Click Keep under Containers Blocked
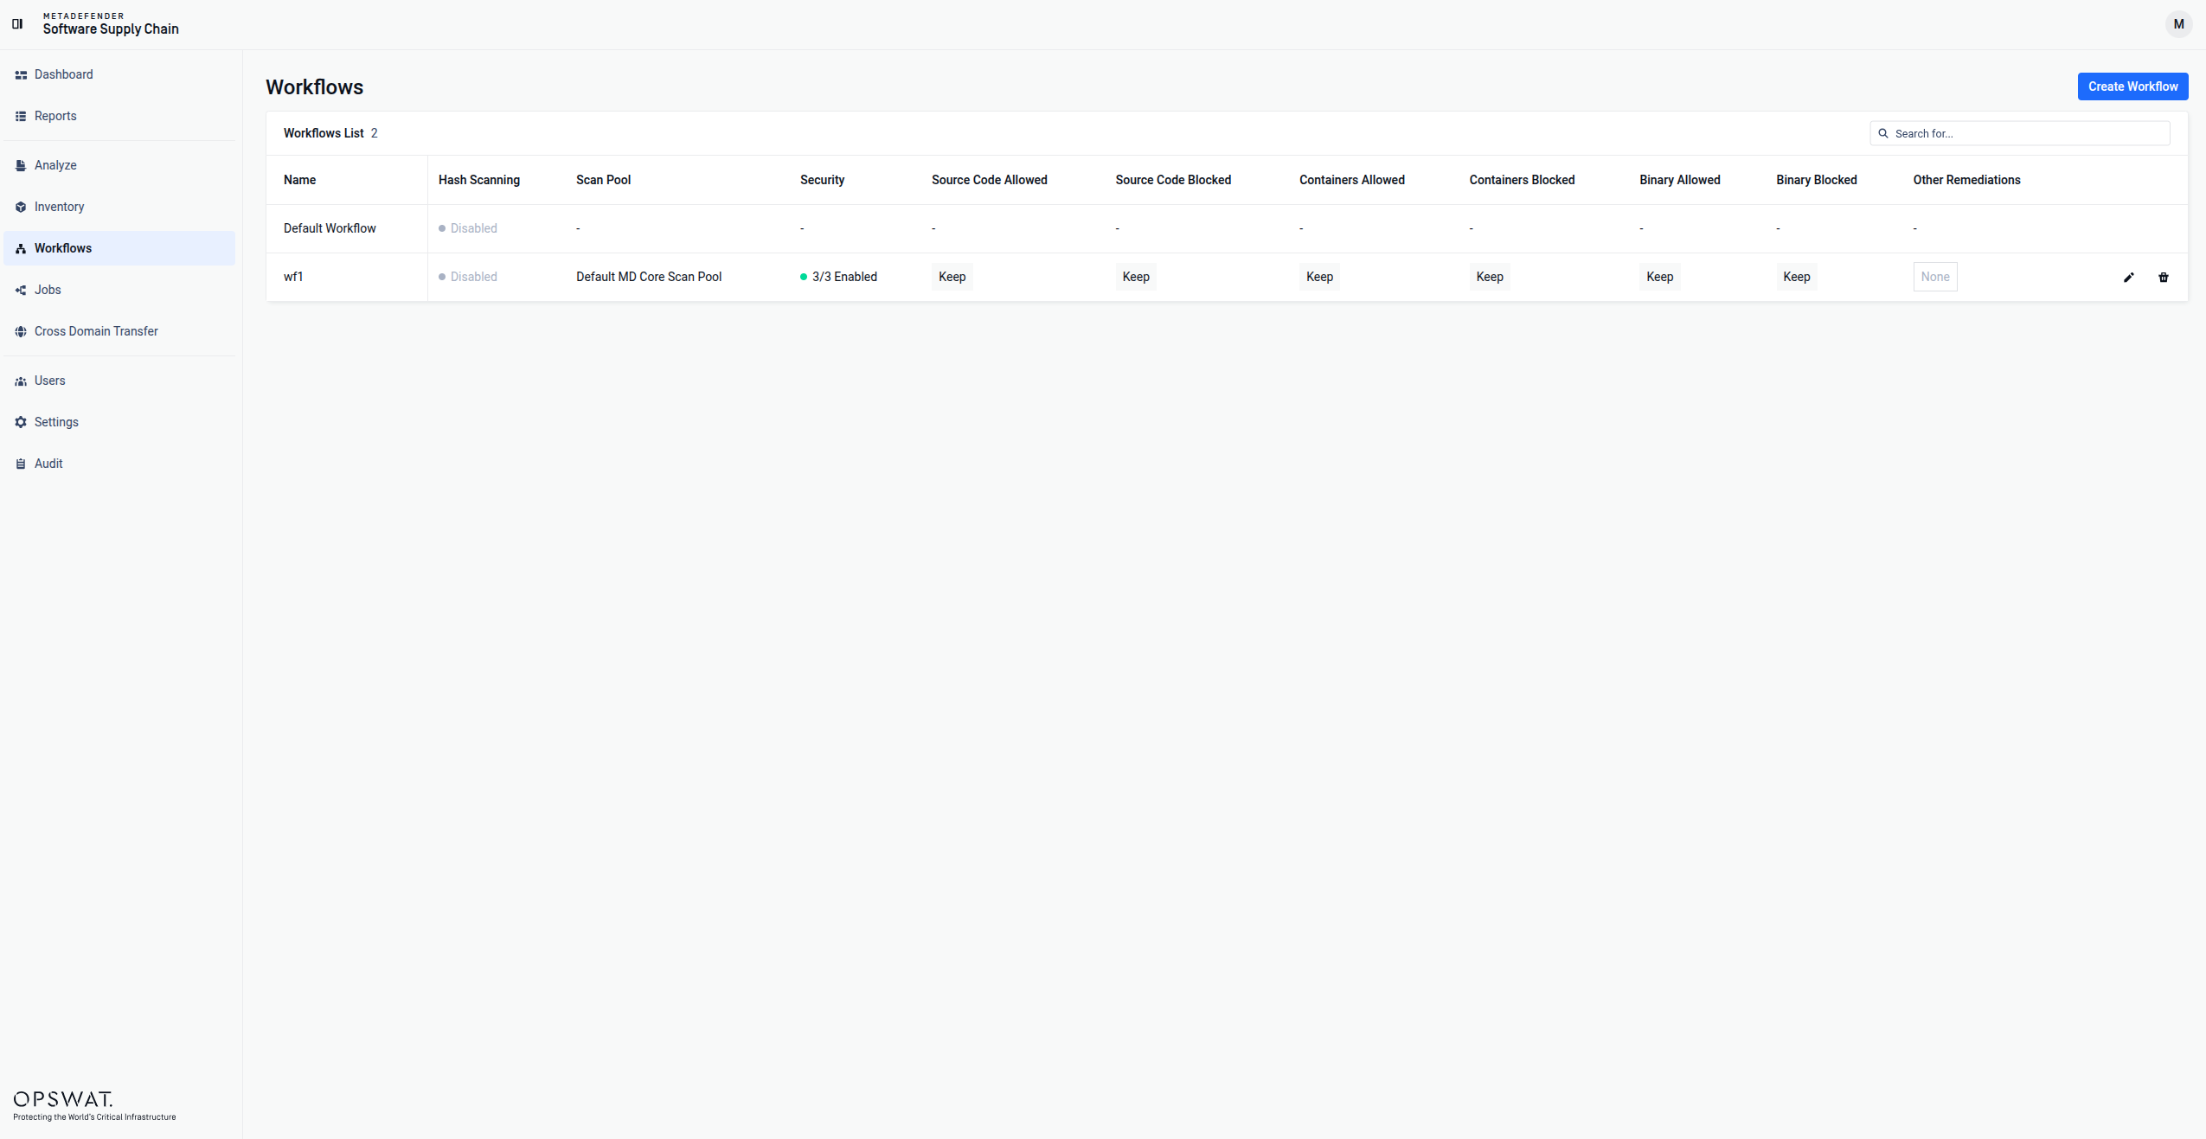Image resolution: width=2206 pixels, height=1139 pixels. (1490, 277)
